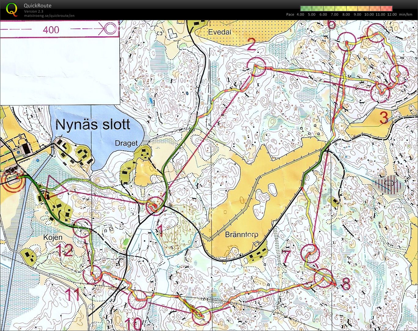The height and width of the screenshot is (331, 418).
Task: Select the 12.00 pace legend value
Action: (392, 14)
